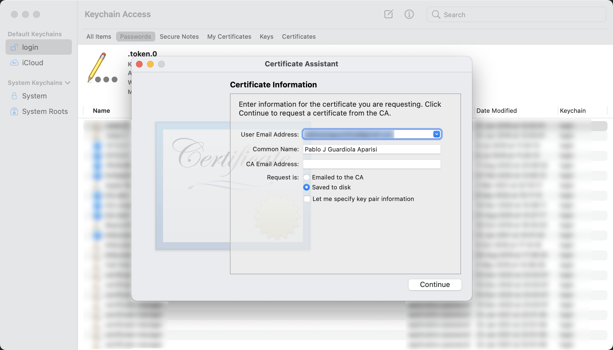Select the Saved to disk radio button
This screenshot has width=613, height=350.
click(306, 187)
